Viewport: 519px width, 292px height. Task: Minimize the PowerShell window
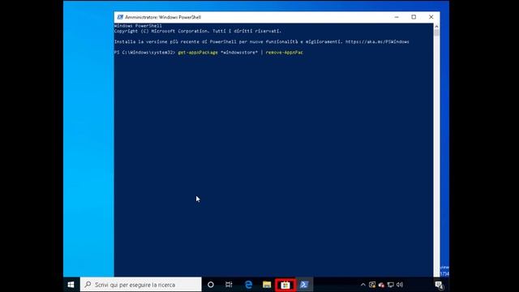(397, 17)
